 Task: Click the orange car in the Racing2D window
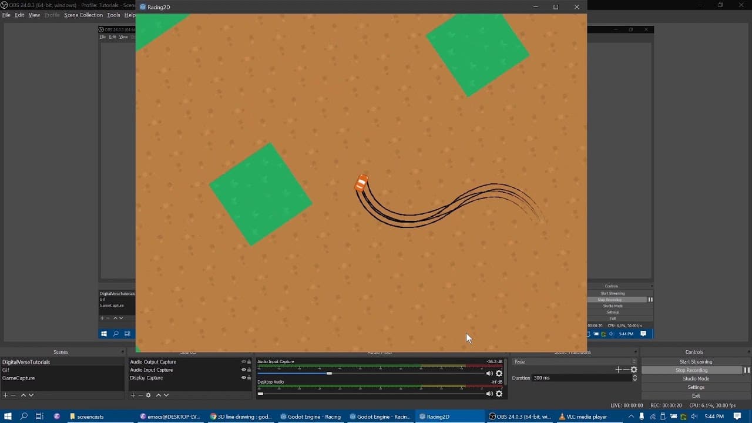pyautogui.click(x=361, y=183)
